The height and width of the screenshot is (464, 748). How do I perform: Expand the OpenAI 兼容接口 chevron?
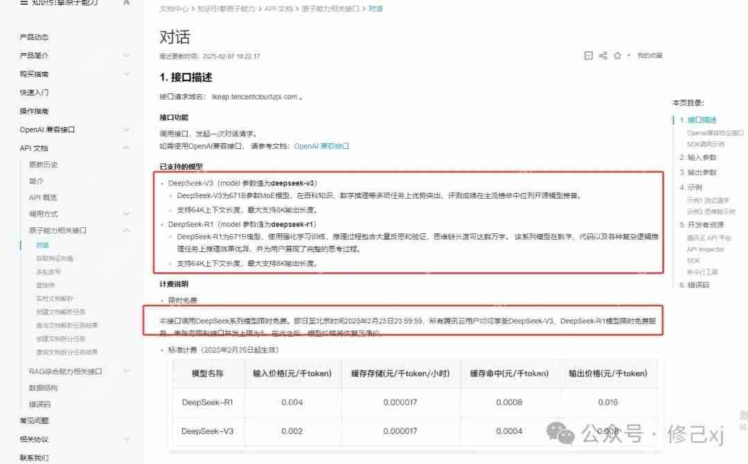point(127,130)
